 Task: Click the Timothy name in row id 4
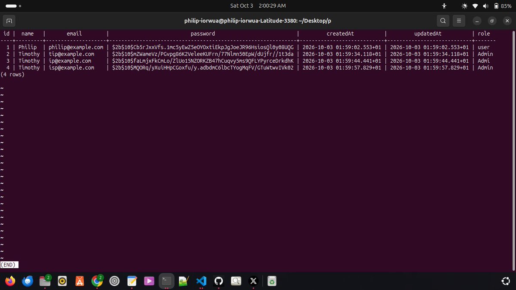[29, 68]
